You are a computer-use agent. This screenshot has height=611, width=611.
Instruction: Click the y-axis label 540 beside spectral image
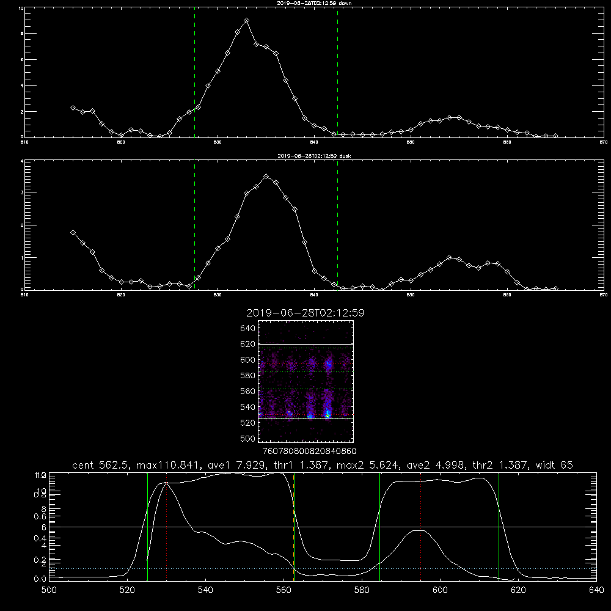tap(248, 407)
